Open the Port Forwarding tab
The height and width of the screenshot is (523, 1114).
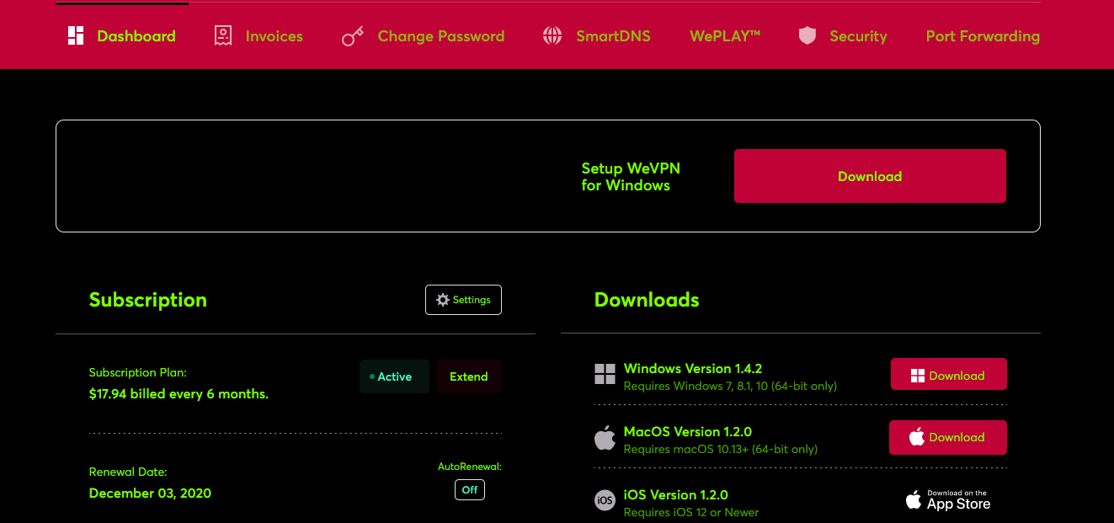(x=983, y=36)
